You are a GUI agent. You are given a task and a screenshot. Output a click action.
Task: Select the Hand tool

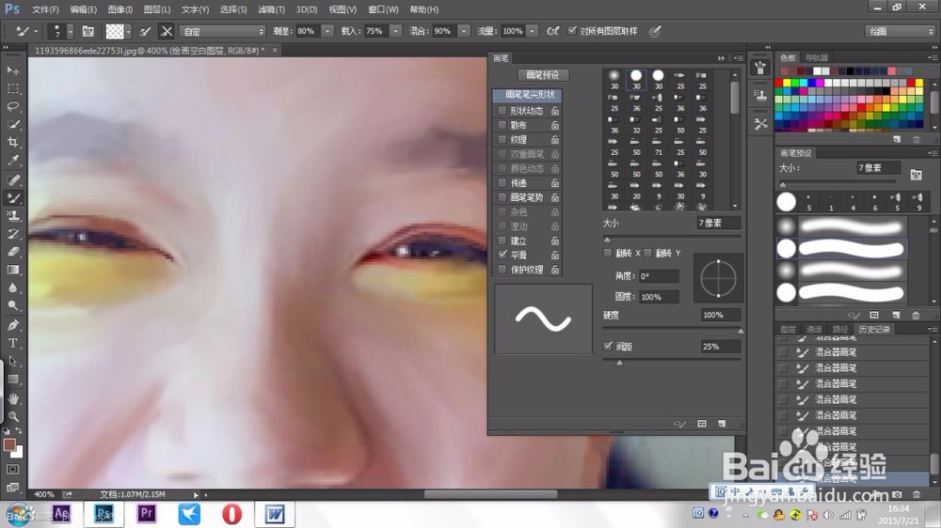click(x=12, y=398)
